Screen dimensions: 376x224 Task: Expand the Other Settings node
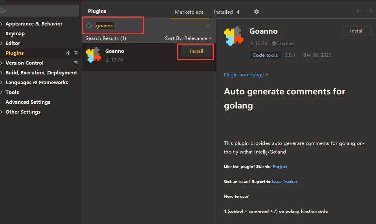click(x=2, y=112)
